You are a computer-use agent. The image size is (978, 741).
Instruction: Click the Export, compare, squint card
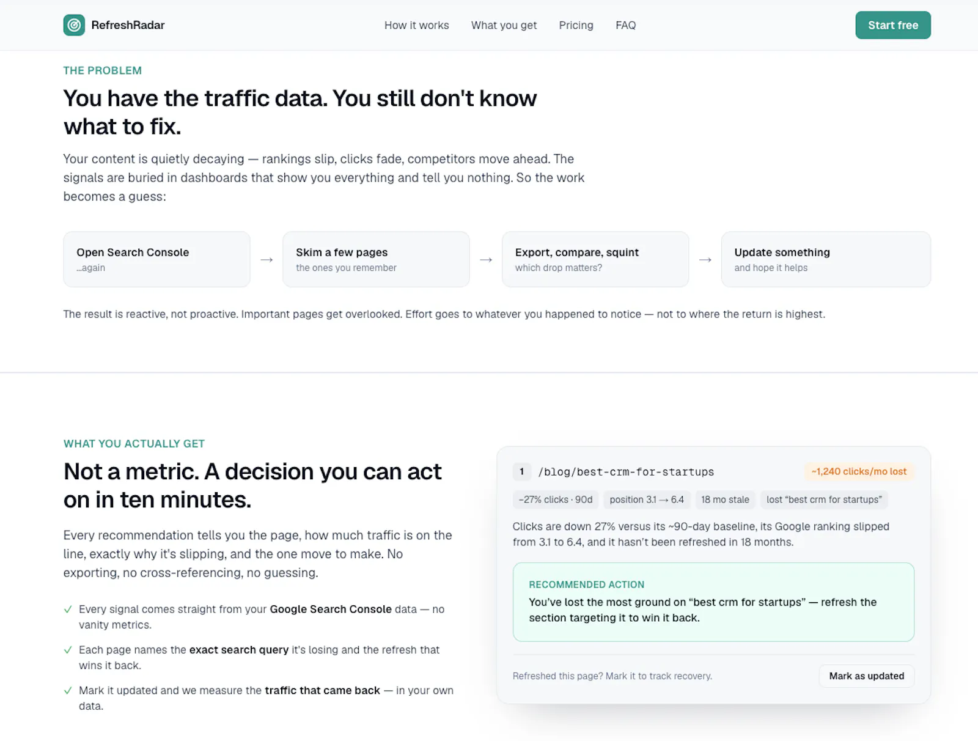(595, 259)
